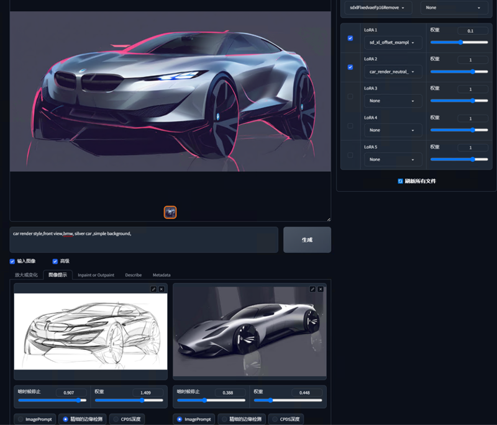Adjust the LoRA 3 weight slider
This screenshot has height=425, width=497.
[x=459, y=101]
